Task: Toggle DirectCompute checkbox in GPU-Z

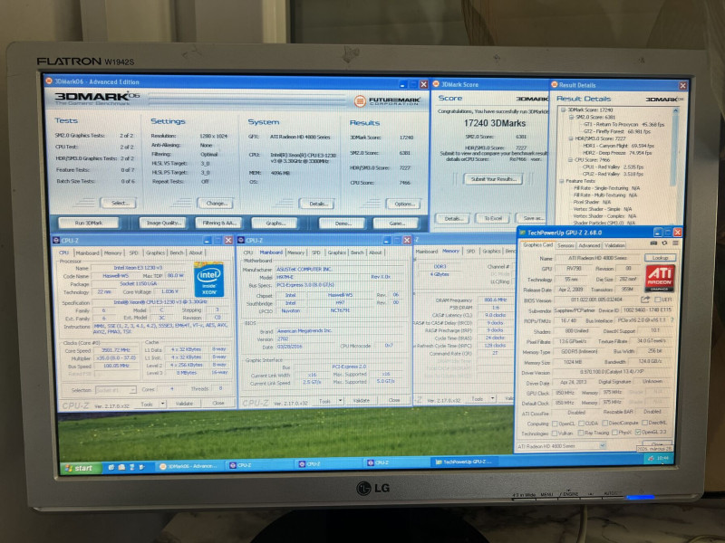Action: 604,423
